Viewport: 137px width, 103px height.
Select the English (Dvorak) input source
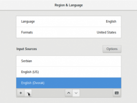69,83
